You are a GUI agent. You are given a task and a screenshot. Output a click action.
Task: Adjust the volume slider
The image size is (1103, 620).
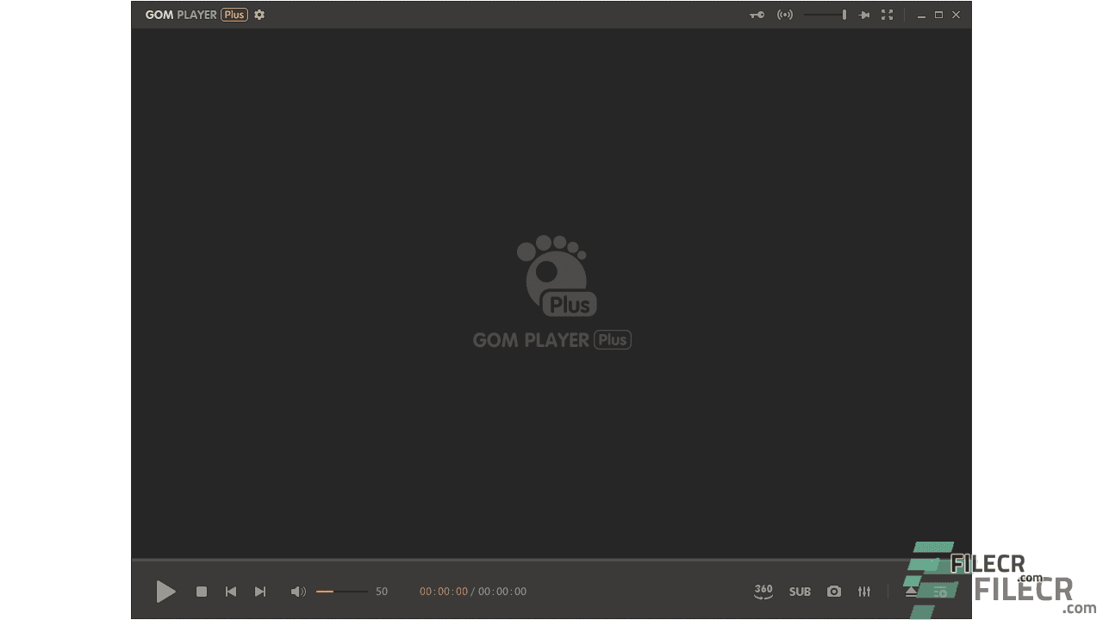340,592
